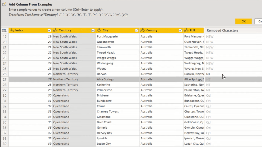The image size is (262, 147).
Task: Uncheck the Territory column checkbox
Action: 93,30
